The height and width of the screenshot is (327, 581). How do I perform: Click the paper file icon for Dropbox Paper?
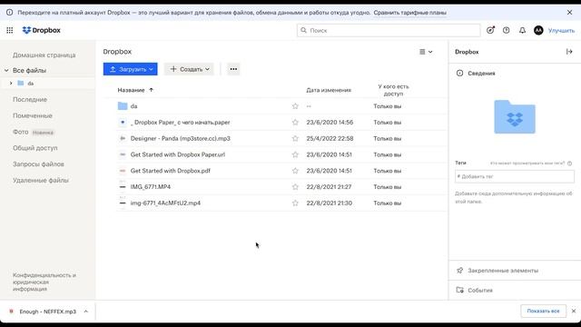(x=123, y=123)
